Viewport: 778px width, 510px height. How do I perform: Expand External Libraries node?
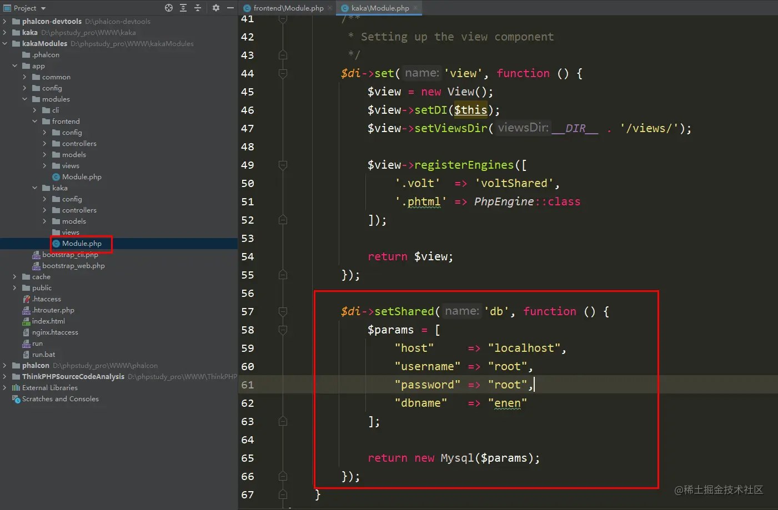(5, 388)
